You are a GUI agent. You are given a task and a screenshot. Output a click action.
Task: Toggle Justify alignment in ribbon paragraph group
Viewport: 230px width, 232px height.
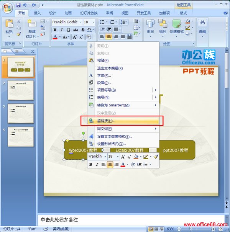click(123, 36)
